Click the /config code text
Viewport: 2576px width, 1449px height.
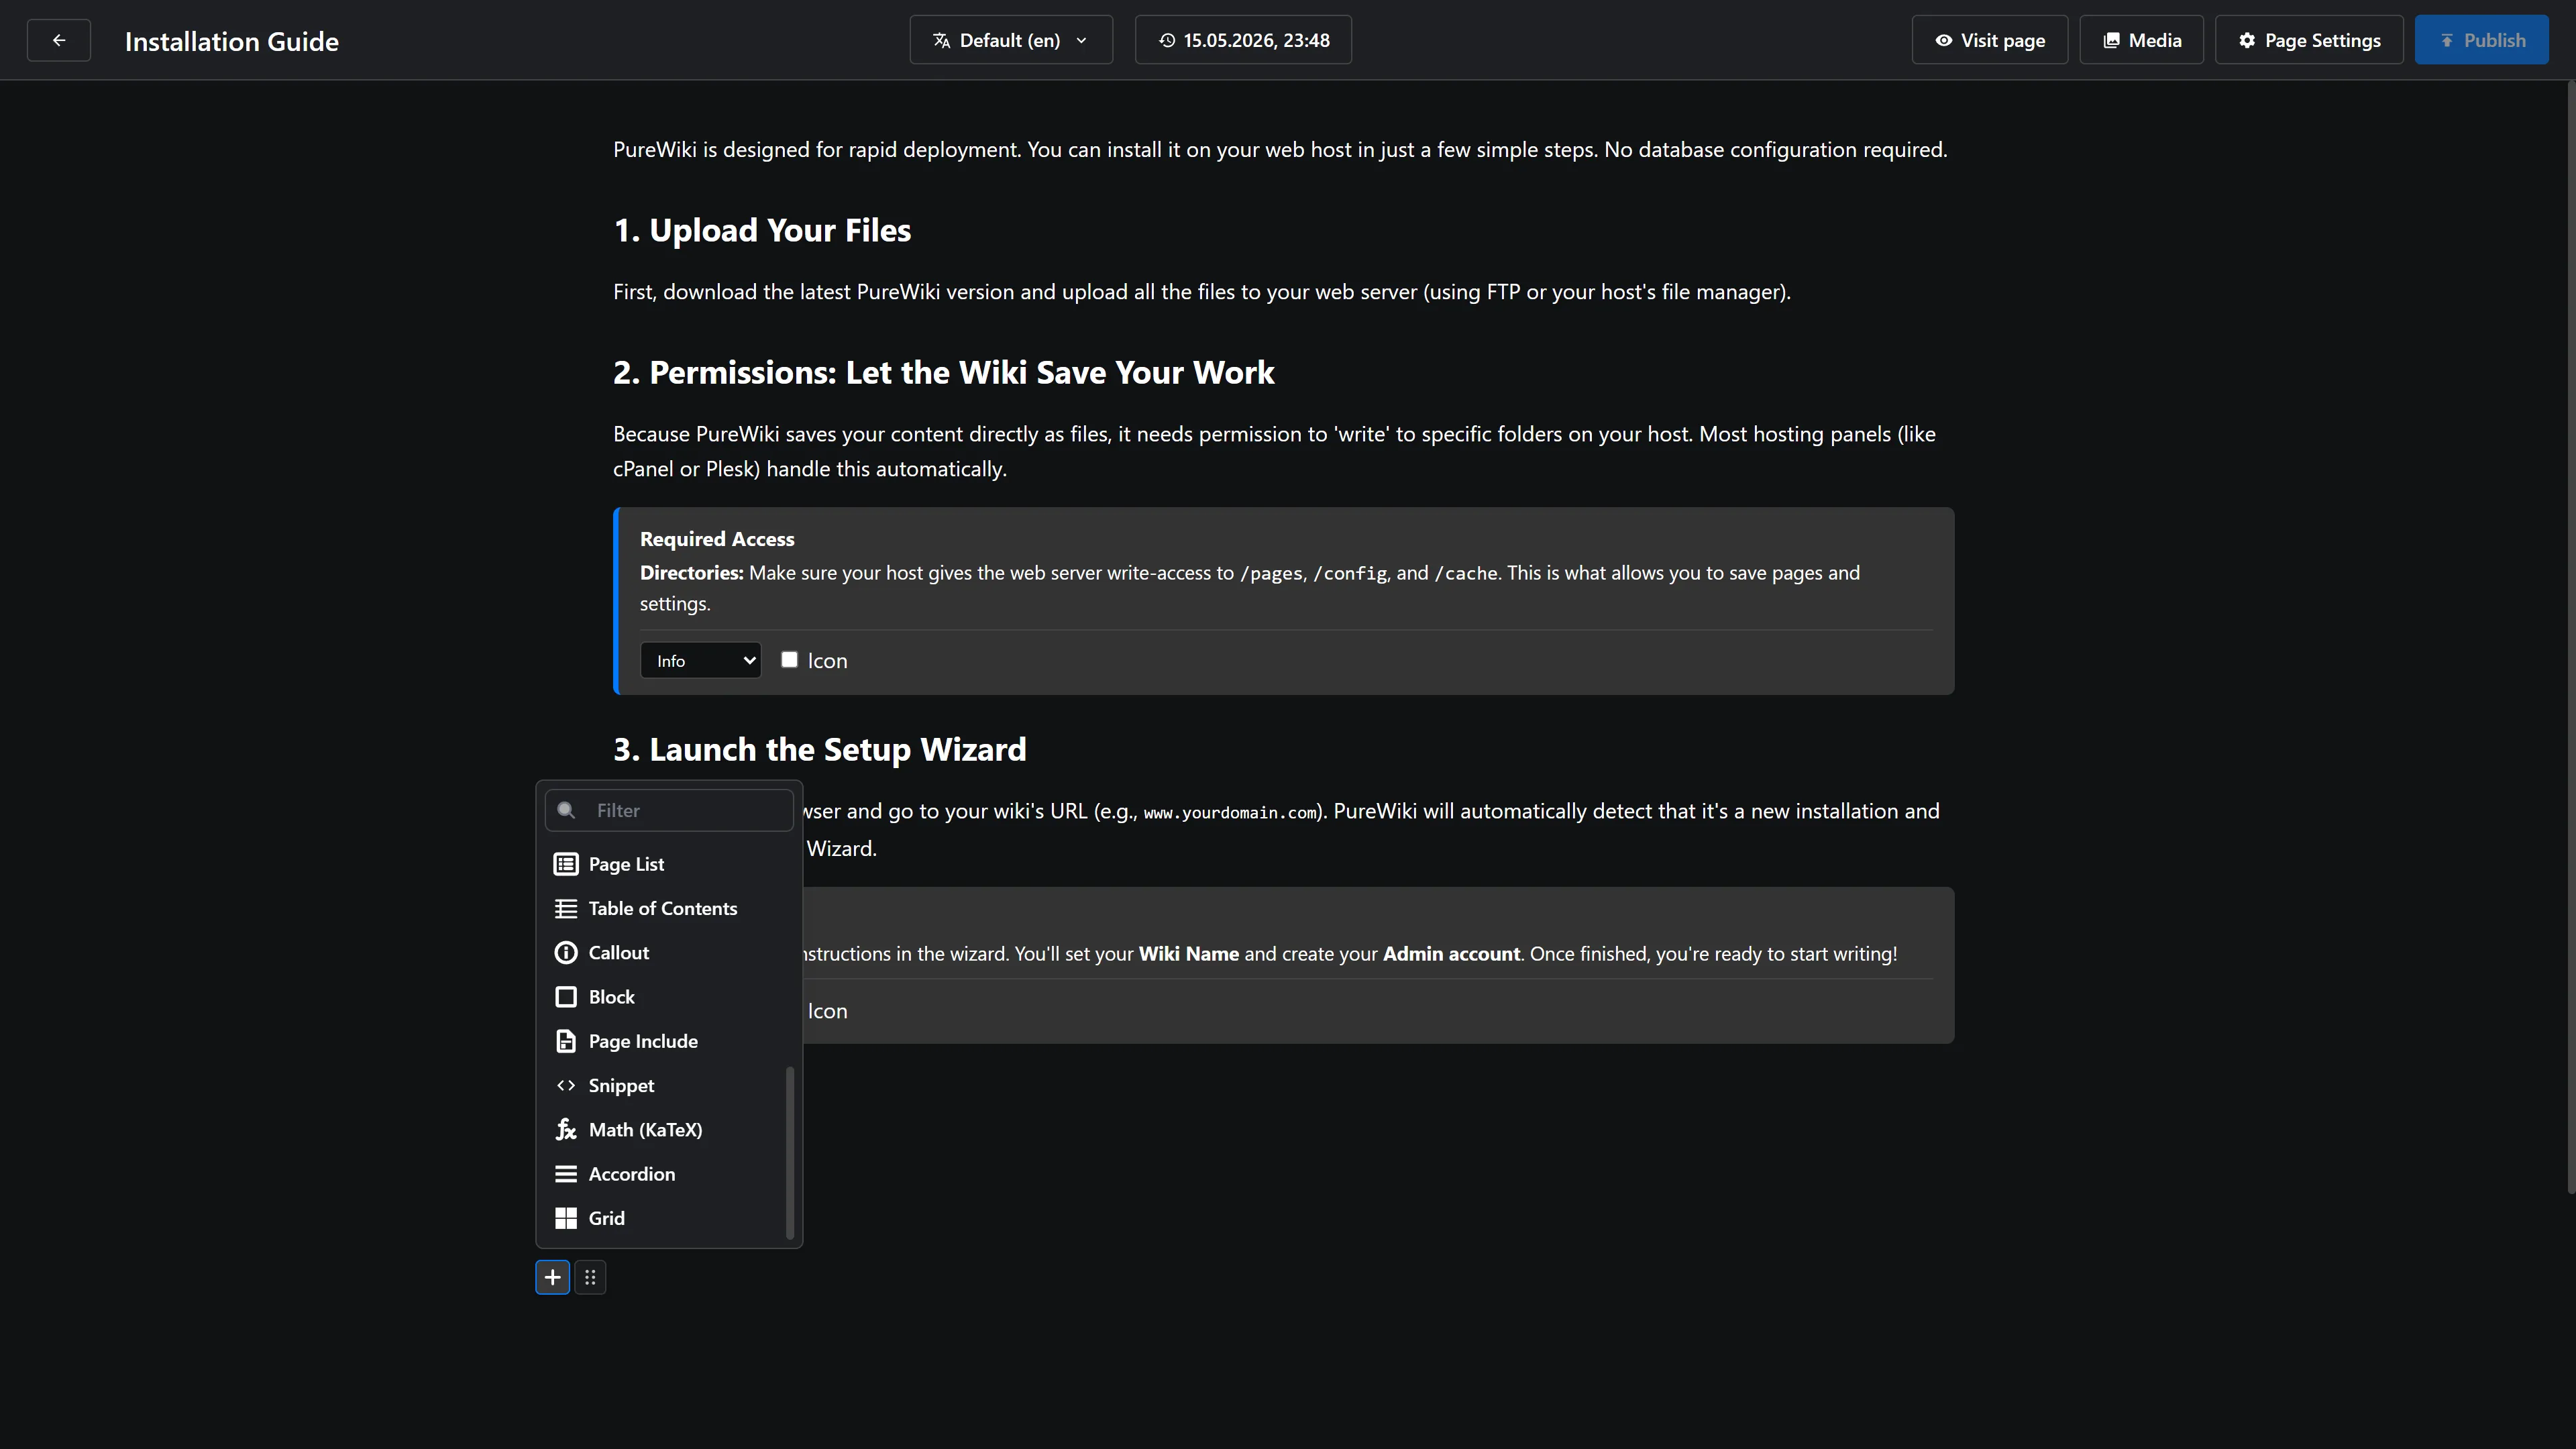(x=1350, y=574)
